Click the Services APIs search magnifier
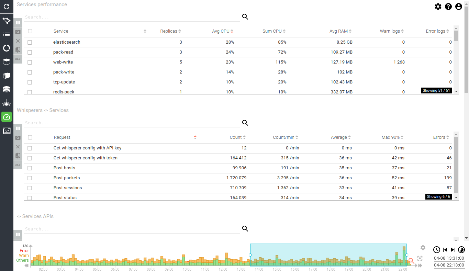This screenshot has height=271, width=469. click(245, 229)
